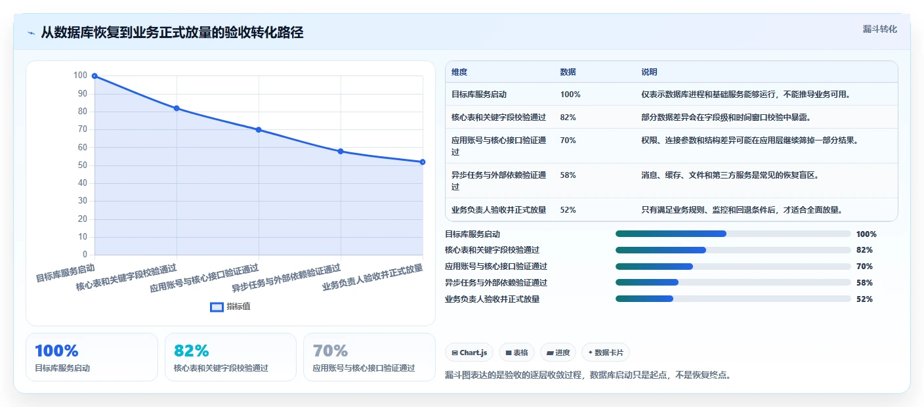Click the x-axis label 核心表和关键字段校验通过
The width and height of the screenshot is (924, 407).
point(127,277)
